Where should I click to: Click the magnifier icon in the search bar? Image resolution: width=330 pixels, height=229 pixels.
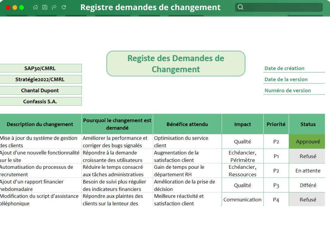coord(240,7)
